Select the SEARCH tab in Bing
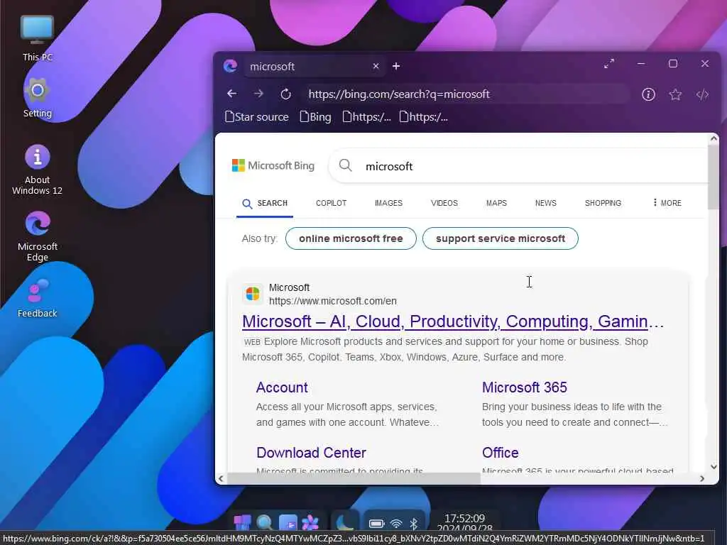 point(265,204)
